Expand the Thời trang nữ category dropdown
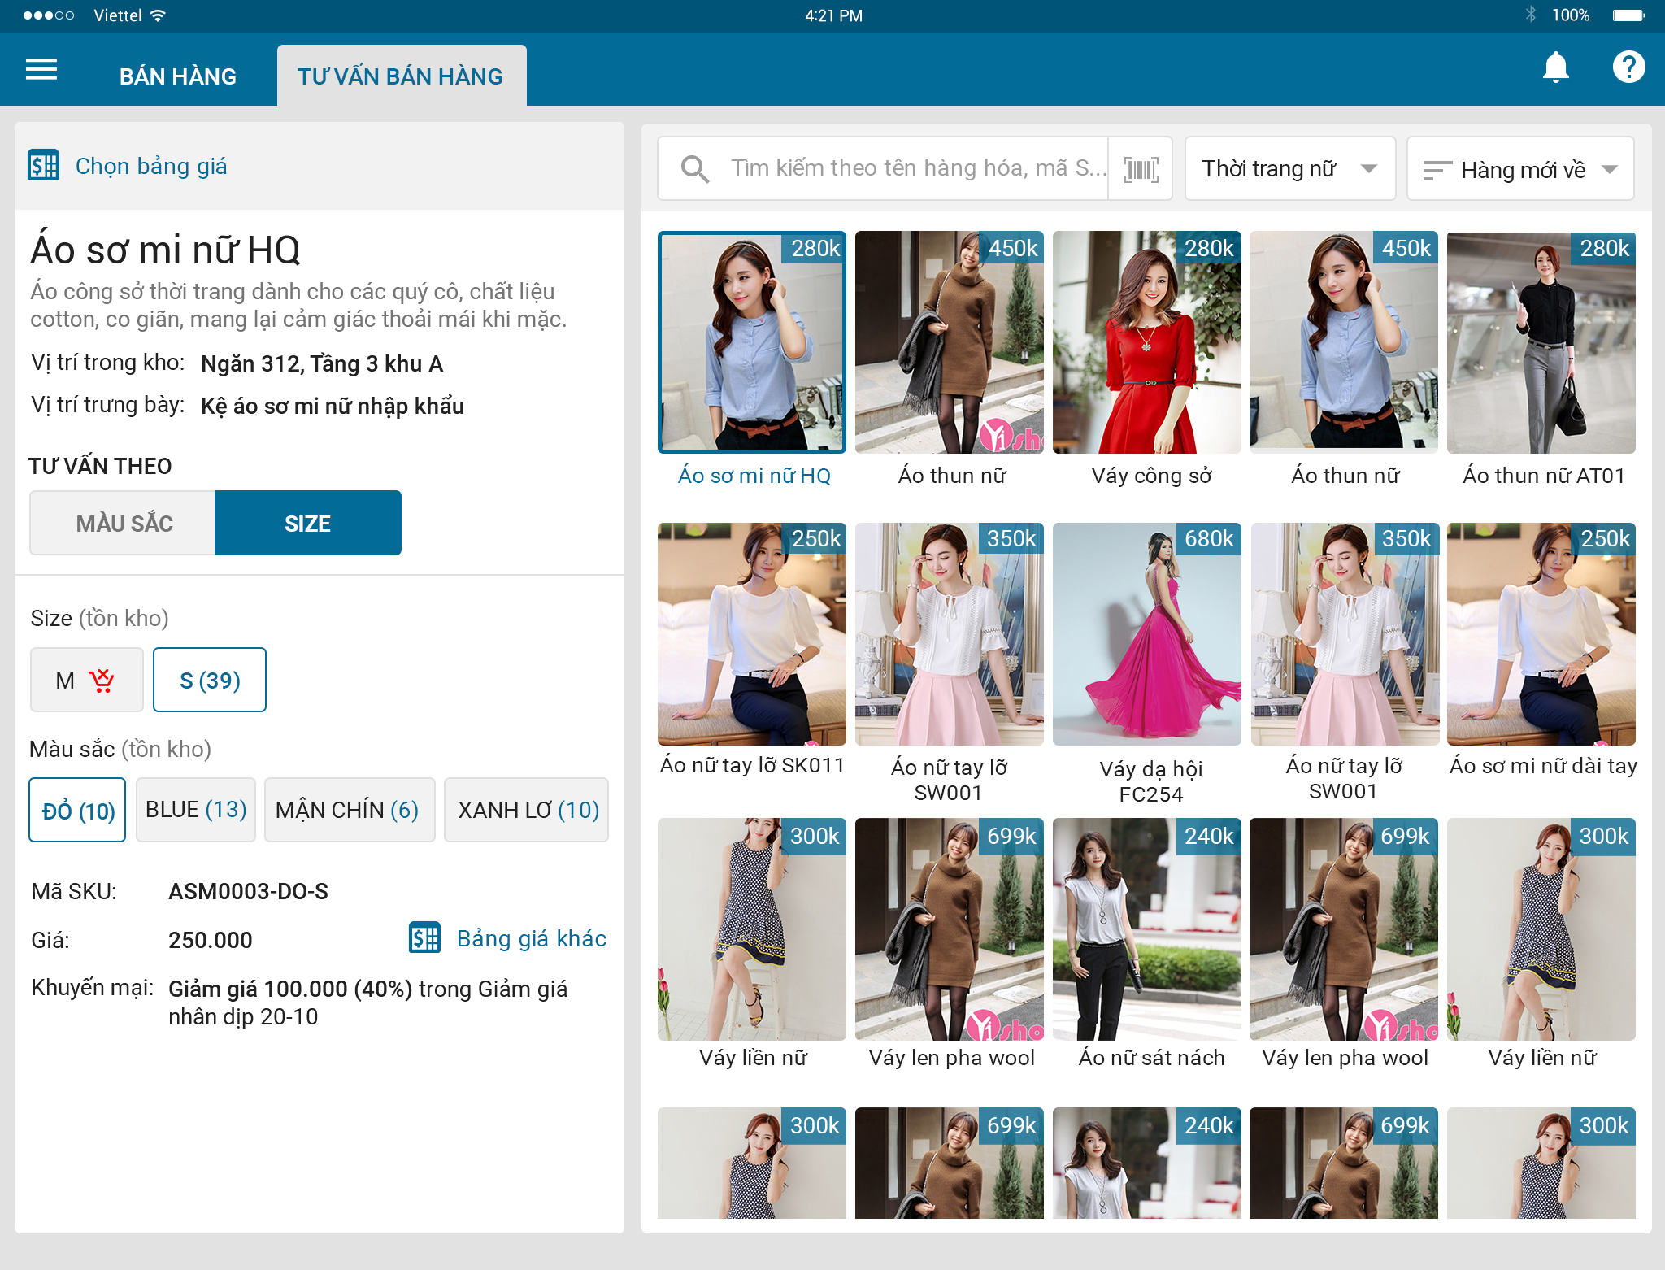1665x1270 pixels. (x=1289, y=169)
